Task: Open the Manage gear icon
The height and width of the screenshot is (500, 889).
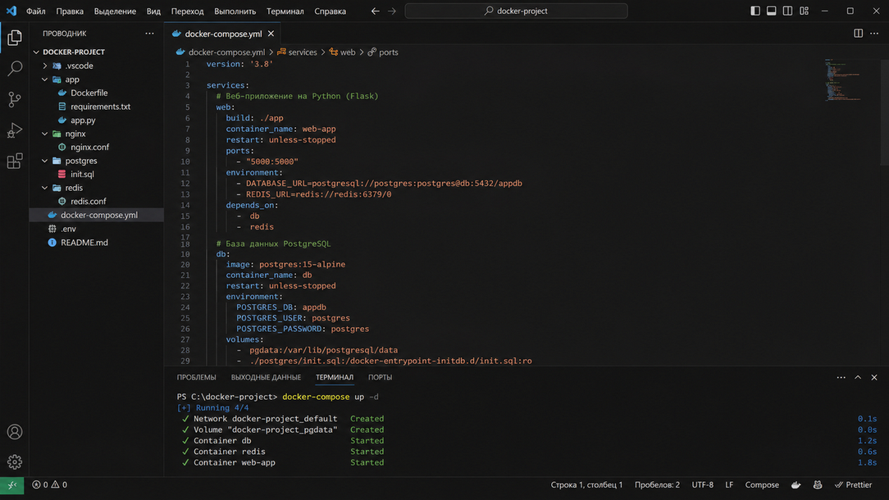Action: click(x=15, y=462)
